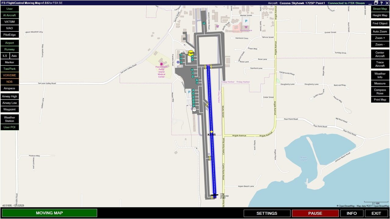The height and width of the screenshot is (219, 390).
Task: Enable the Airspace map layer
Action: [x=9, y=88]
